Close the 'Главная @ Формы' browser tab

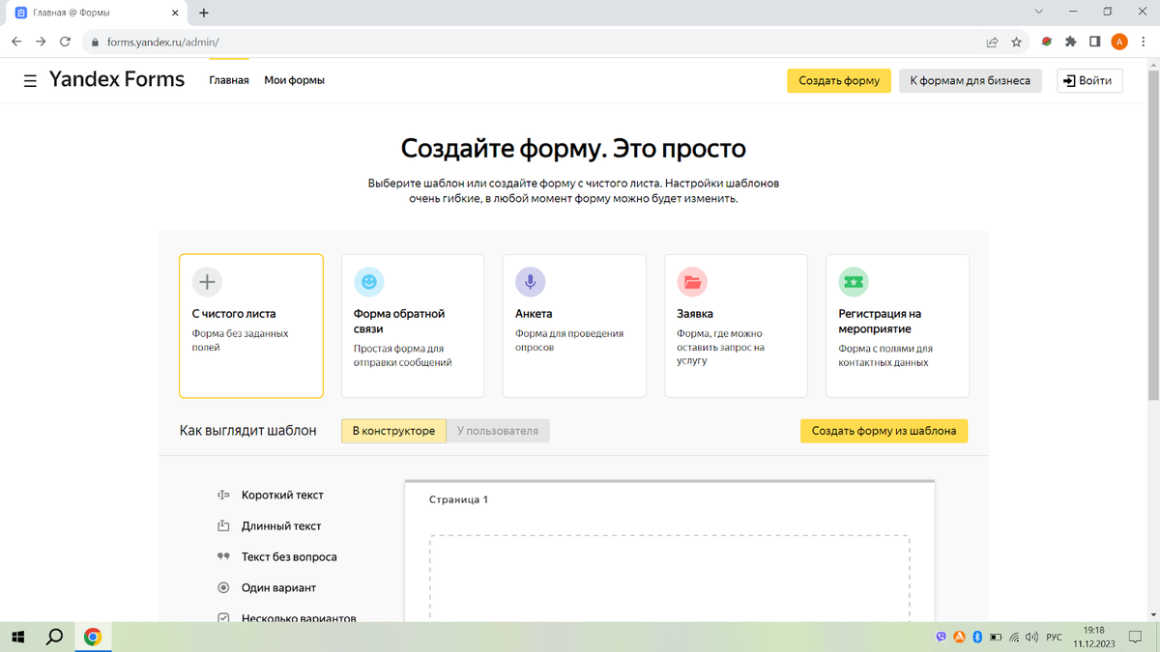click(175, 14)
